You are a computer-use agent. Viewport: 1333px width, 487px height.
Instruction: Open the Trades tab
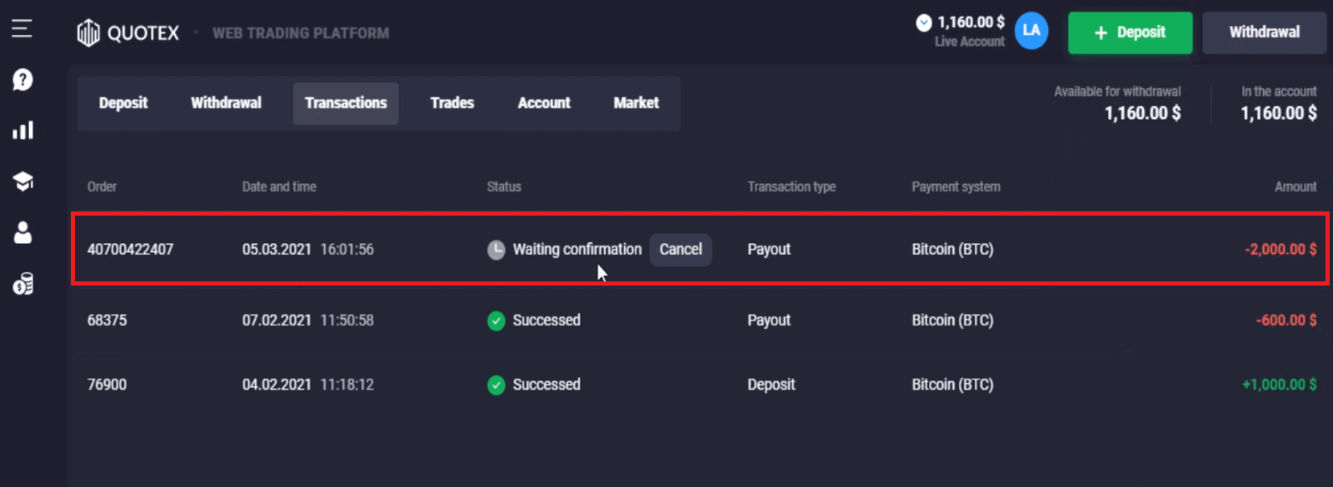click(x=452, y=103)
